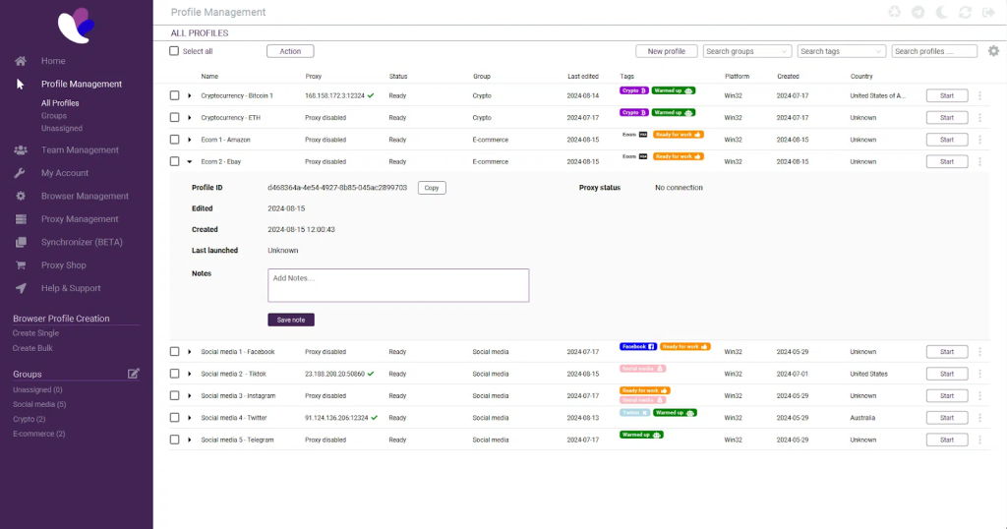Open the Search tags dropdown
The image size is (1007, 529).
pyautogui.click(x=841, y=51)
